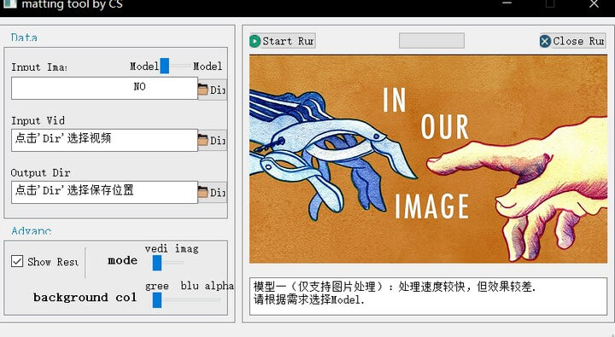This screenshot has width=615, height=337.
Task: Click the 'mode' label
Action: 123,260
